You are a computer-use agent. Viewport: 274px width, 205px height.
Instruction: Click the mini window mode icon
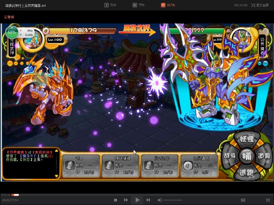click(243, 200)
